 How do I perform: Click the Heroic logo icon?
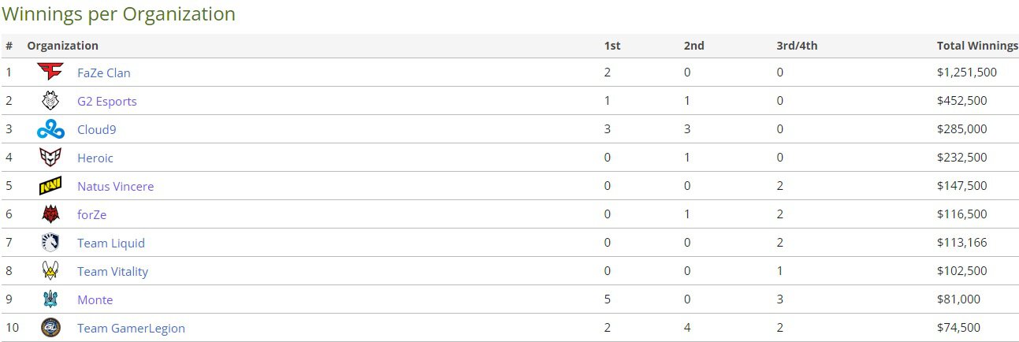(50, 158)
